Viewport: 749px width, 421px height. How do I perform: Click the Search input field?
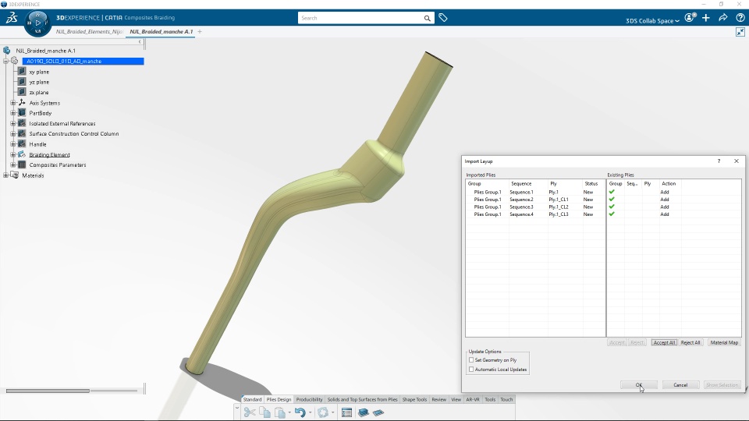tap(360, 18)
